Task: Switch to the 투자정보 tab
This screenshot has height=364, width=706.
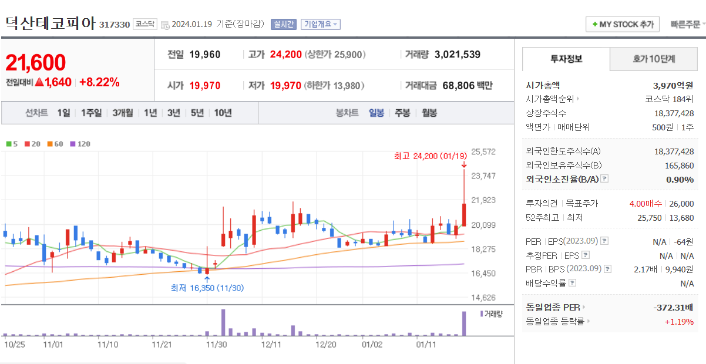Action: [566, 59]
